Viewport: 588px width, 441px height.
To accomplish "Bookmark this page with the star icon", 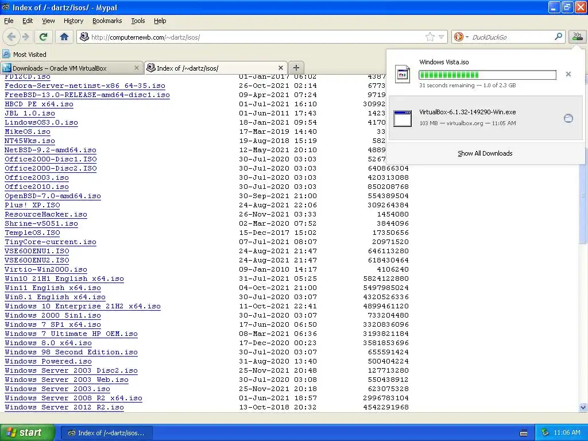I will pyautogui.click(x=430, y=37).
